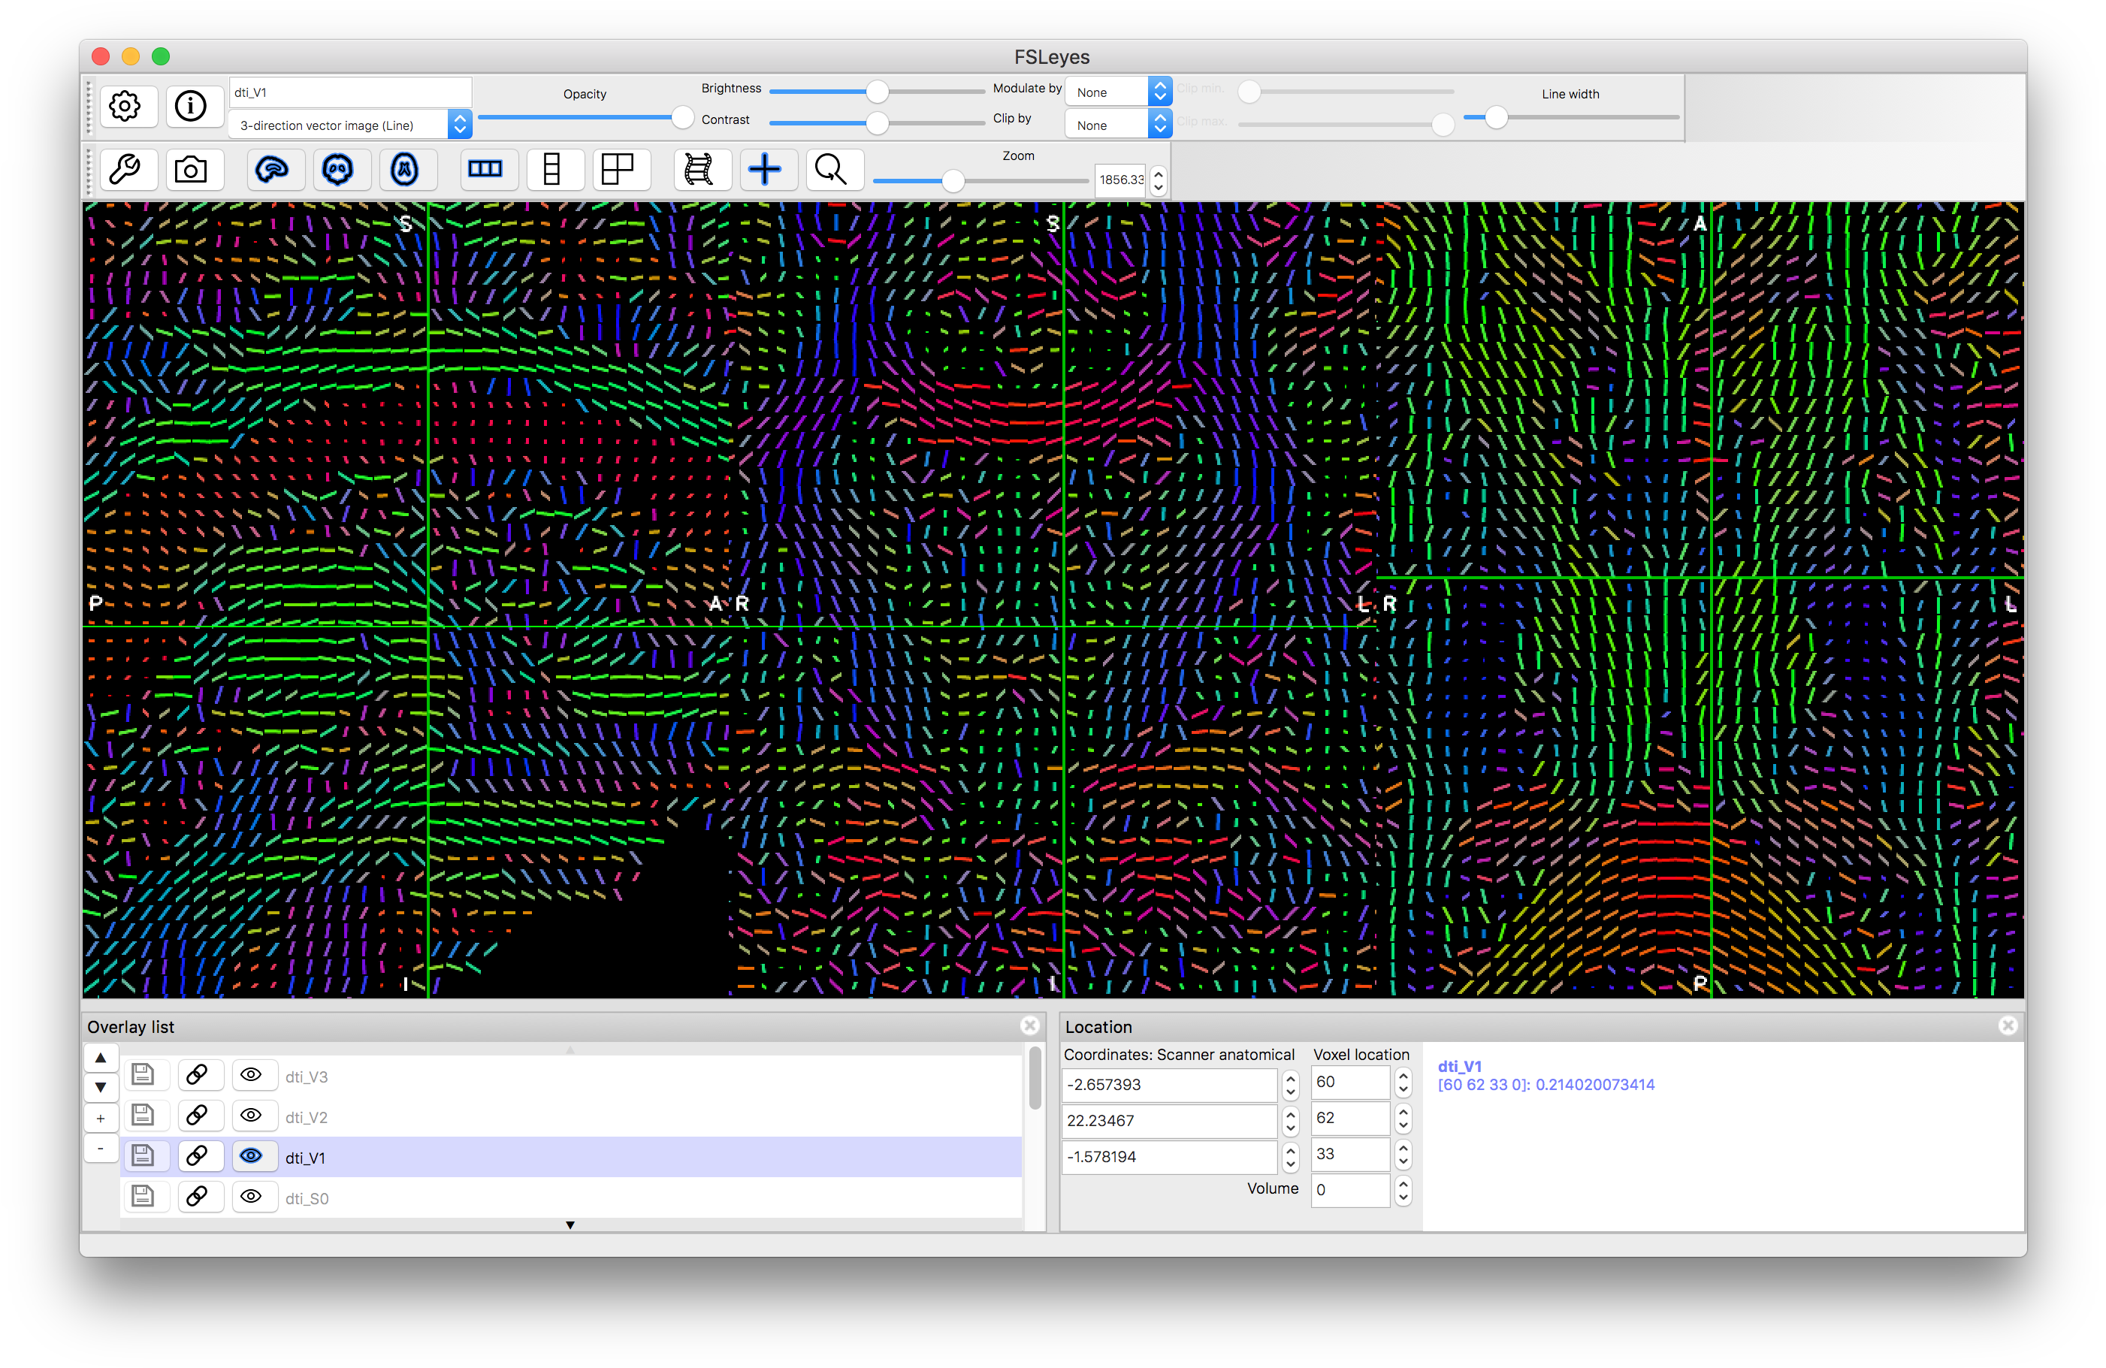
Task: Take a screenshot with the camera tool
Action: coord(194,169)
